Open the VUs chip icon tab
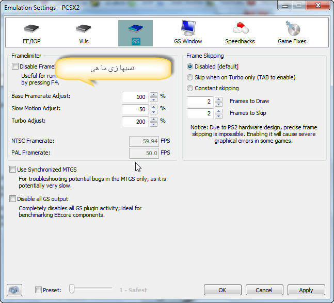Viewport: 334px width, 303px height. 83,28
